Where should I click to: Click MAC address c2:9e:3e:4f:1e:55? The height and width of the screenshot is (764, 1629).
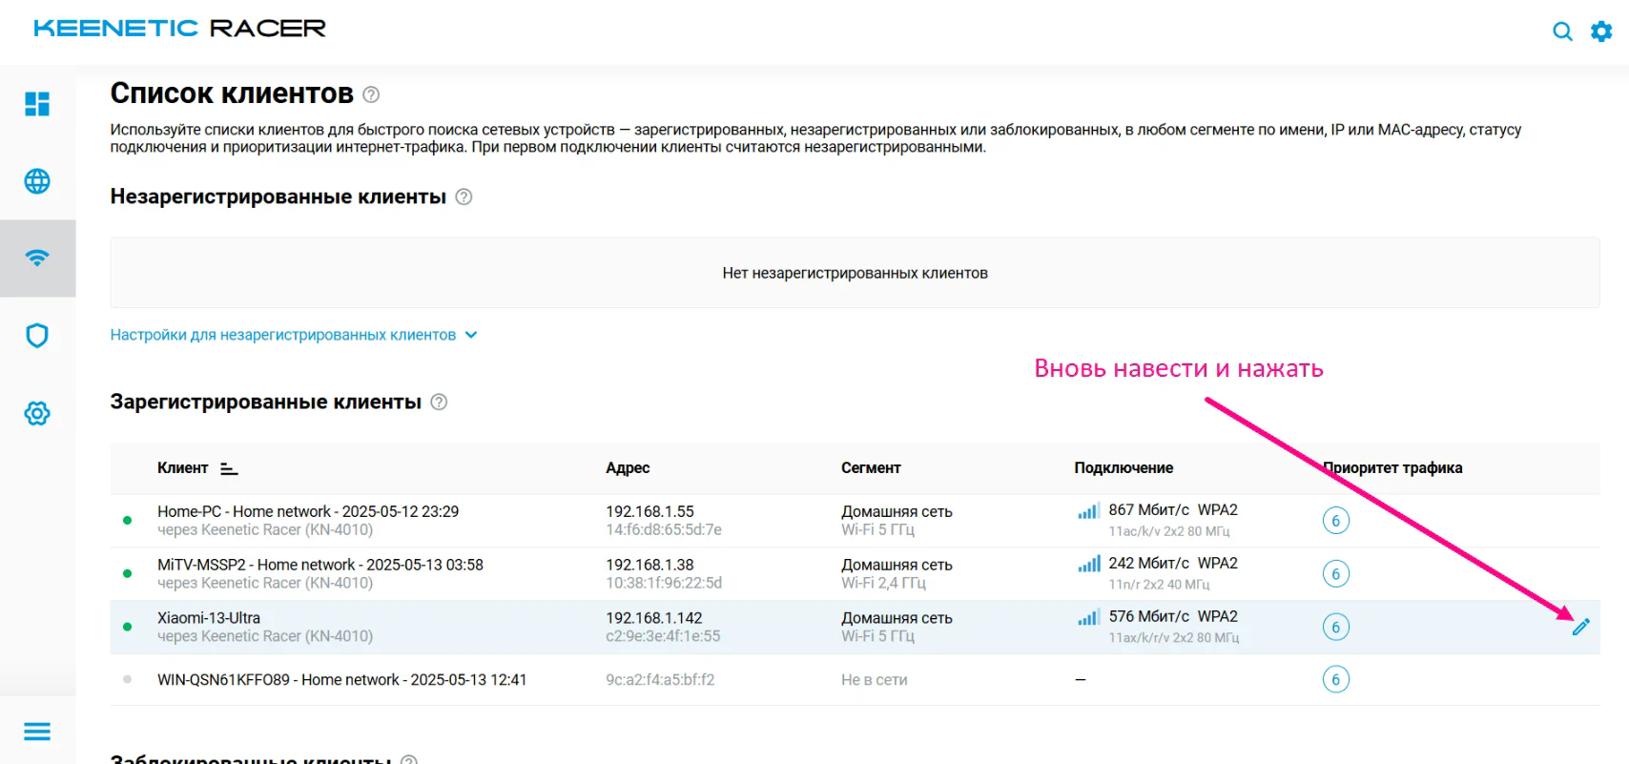pyautogui.click(x=663, y=636)
